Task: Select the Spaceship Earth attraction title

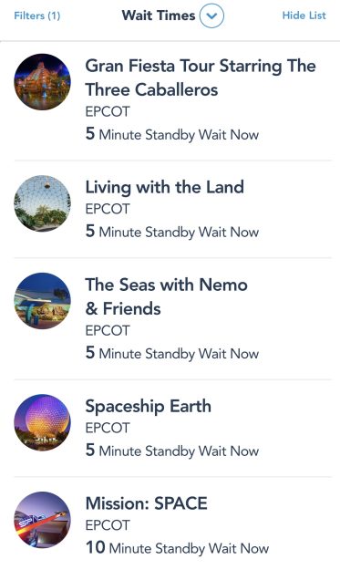Action: tap(149, 407)
